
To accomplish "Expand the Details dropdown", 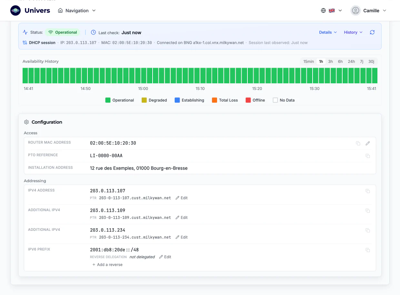I will point(328,32).
